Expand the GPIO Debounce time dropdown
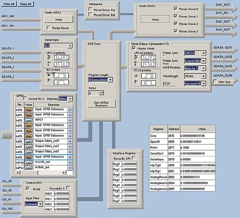The width and height of the screenshot is (240, 218). coord(70,99)
